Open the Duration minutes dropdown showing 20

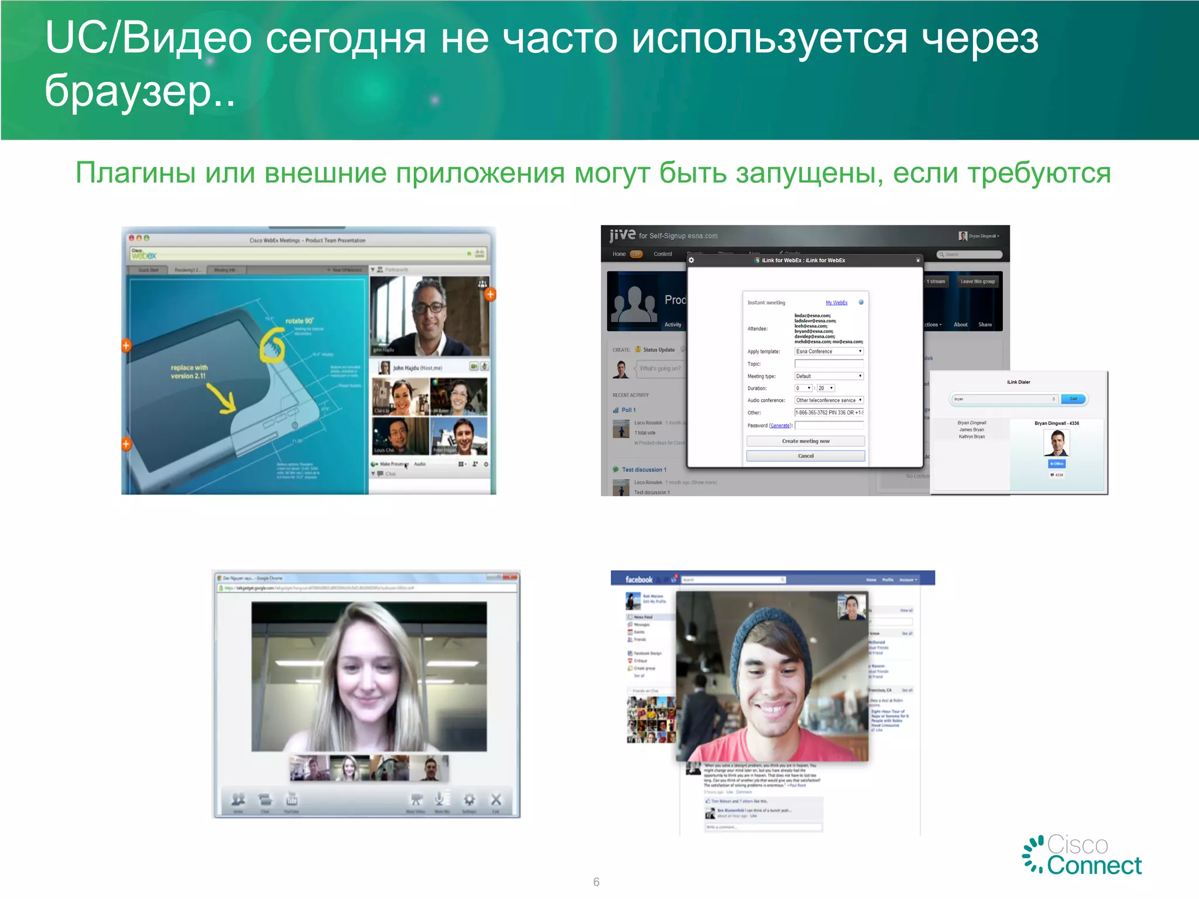coord(826,389)
